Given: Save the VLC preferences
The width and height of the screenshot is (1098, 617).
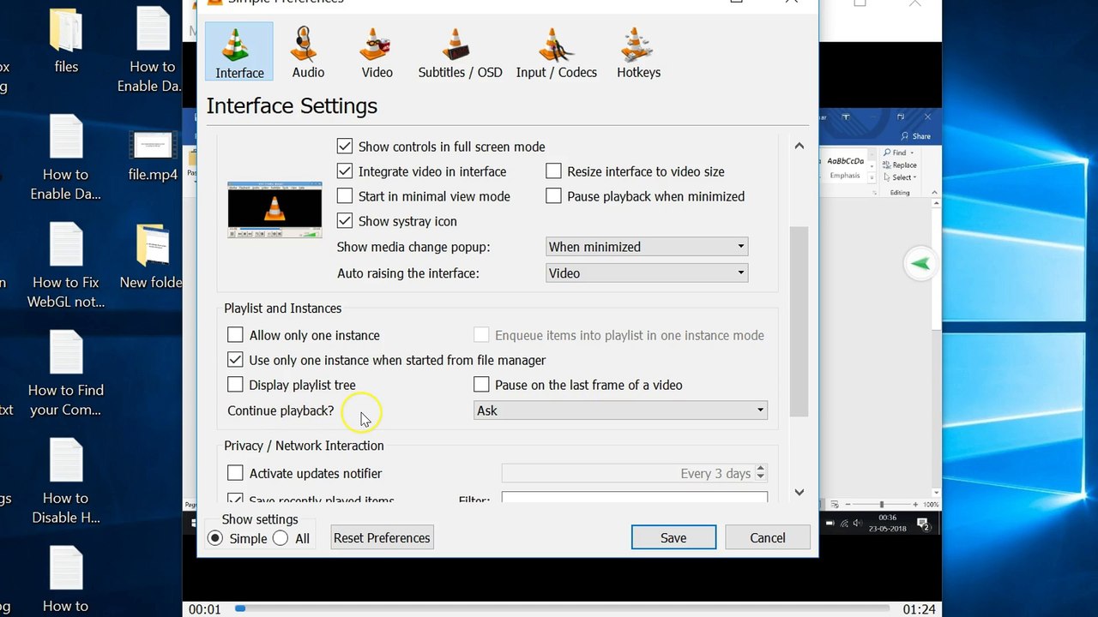Looking at the screenshot, I should [x=673, y=538].
